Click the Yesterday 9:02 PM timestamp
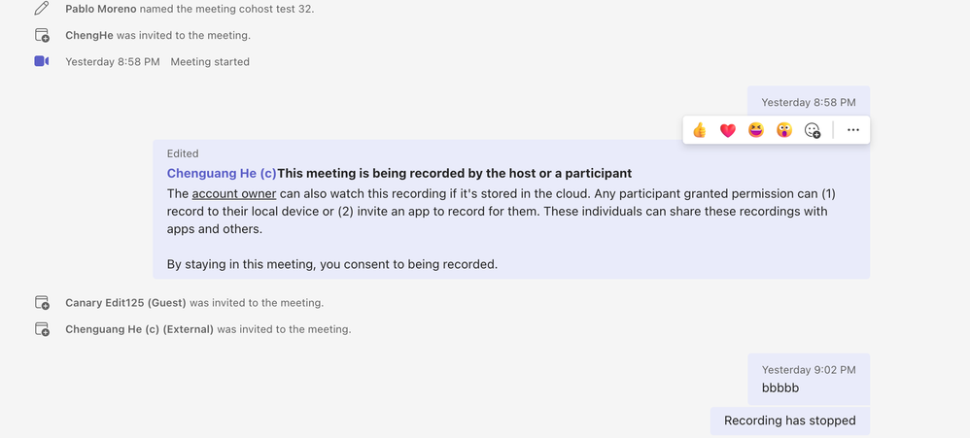970x438 pixels. (x=809, y=370)
